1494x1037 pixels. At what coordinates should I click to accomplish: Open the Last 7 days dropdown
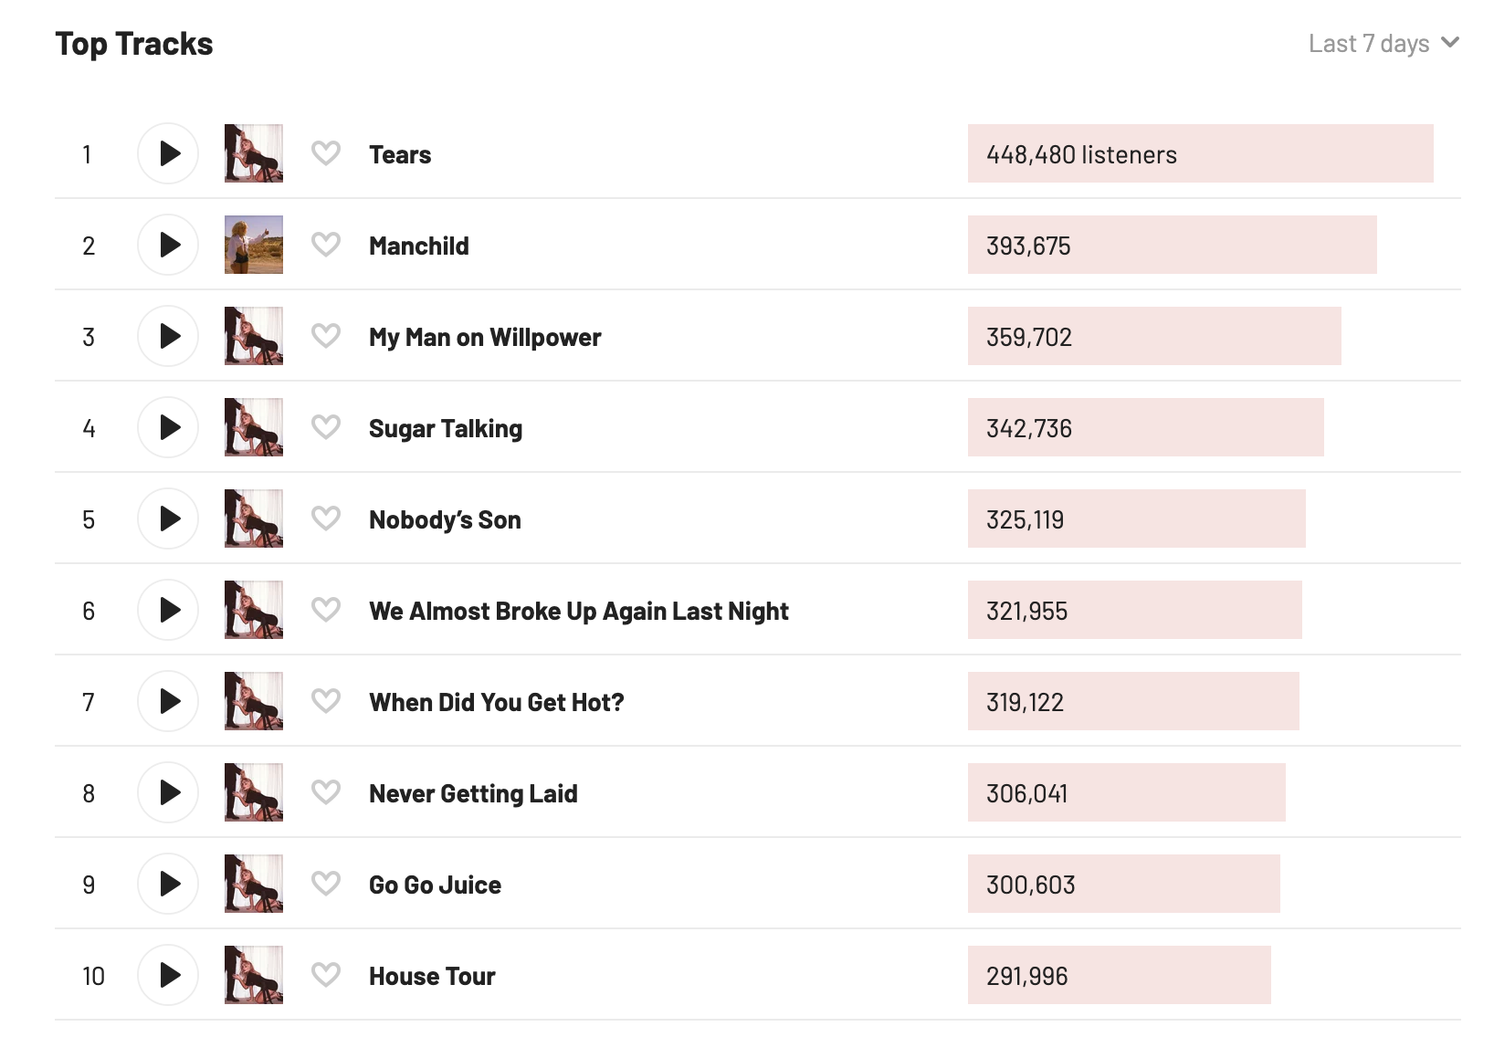(x=1383, y=44)
